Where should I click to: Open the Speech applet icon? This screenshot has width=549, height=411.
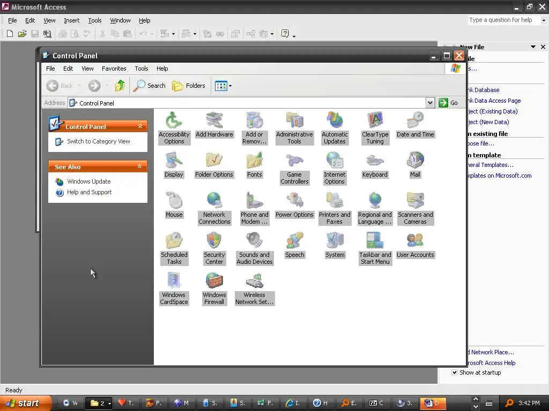(x=294, y=245)
